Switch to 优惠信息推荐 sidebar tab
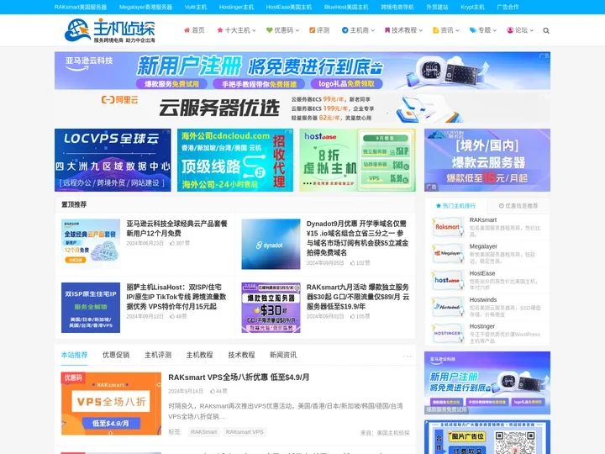The image size is (605, 454). pyautogui.click(x=518, y=206)
